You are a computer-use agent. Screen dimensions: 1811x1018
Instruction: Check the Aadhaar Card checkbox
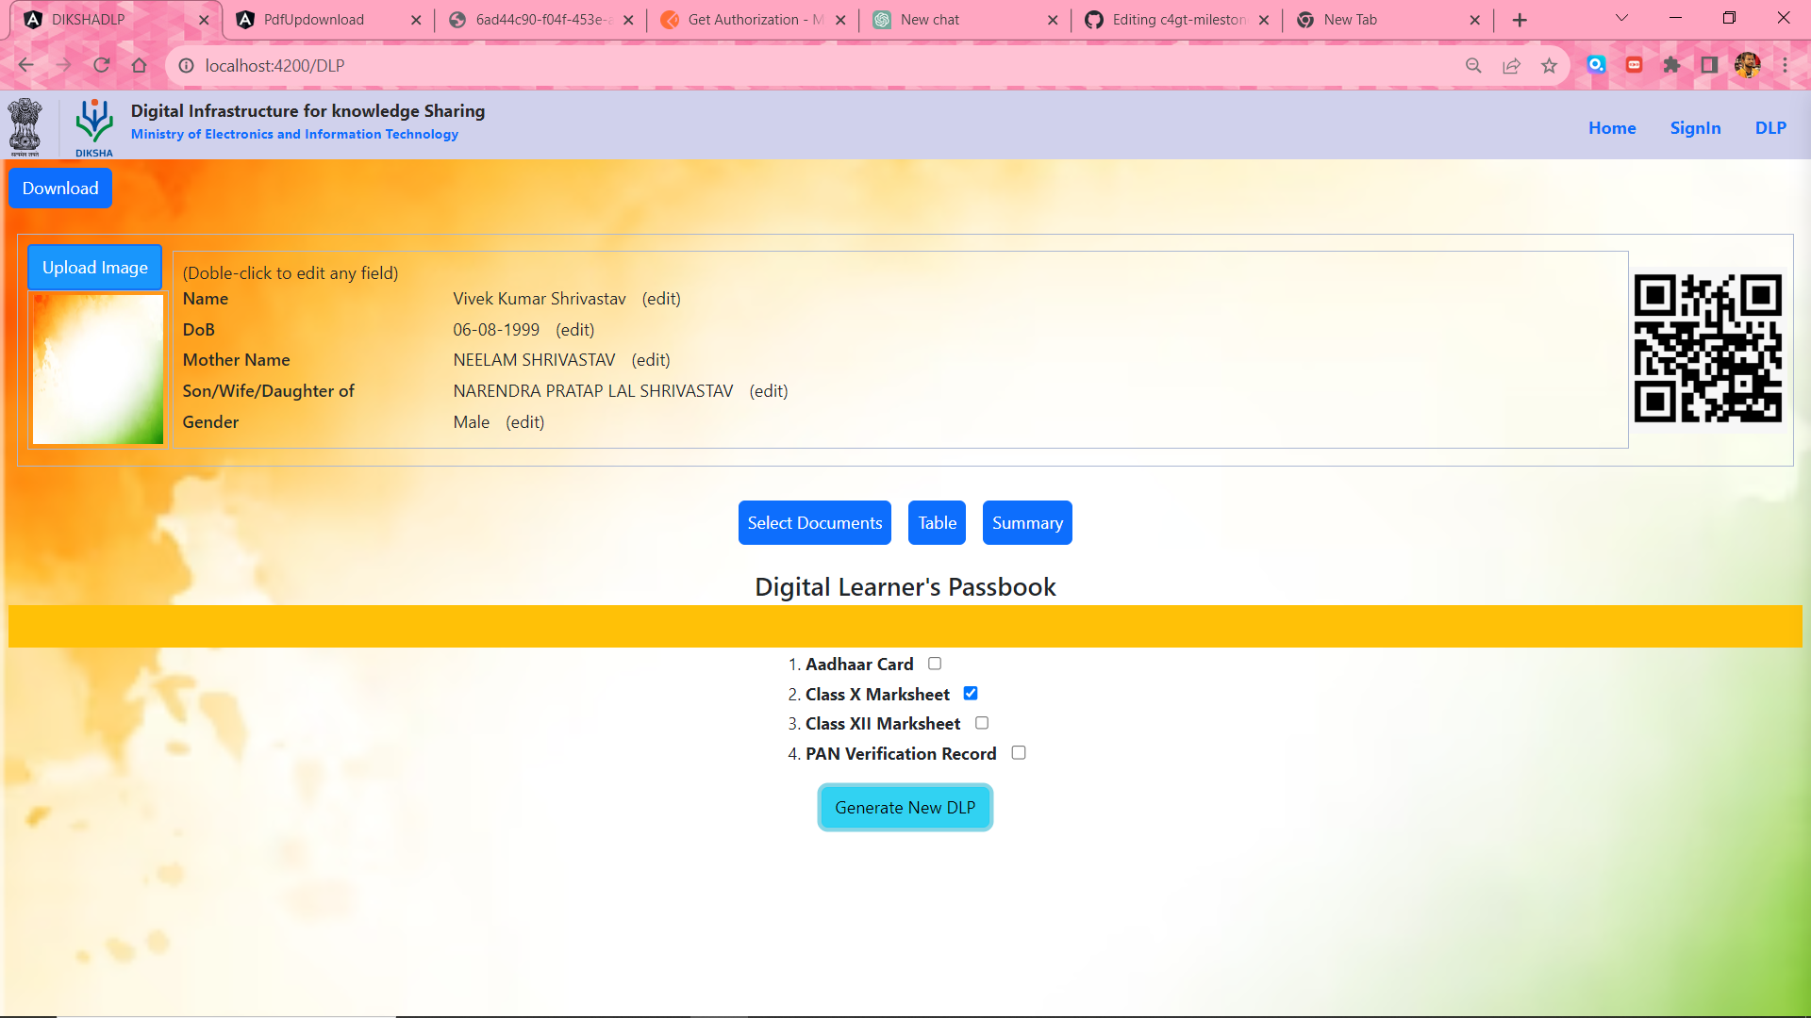pos(935,664)
